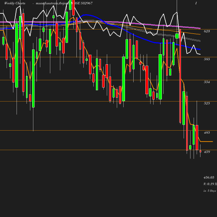The image size is (217, 217).
Task: Click the "BSE 532967" symbol label
Action: pos(83,3)
